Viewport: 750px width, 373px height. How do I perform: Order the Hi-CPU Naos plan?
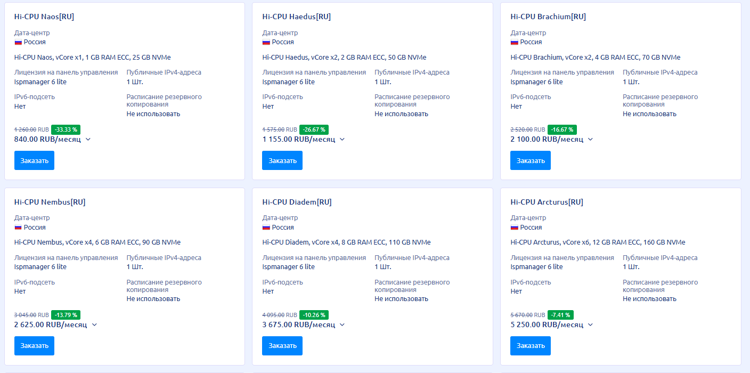point(34,160)
